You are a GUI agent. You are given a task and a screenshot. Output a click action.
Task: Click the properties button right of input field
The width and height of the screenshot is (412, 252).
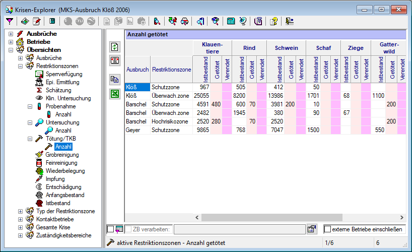[312, 229]
